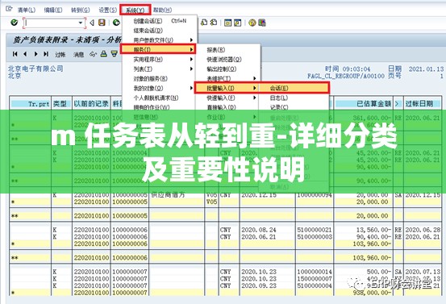Choose 报表(R) in services submenu
446x304 pixels.
click(x=216, y=50)
